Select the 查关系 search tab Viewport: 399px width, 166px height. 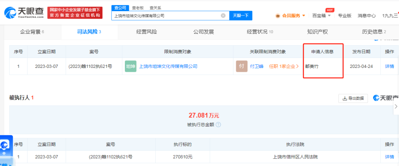point(155,8)
